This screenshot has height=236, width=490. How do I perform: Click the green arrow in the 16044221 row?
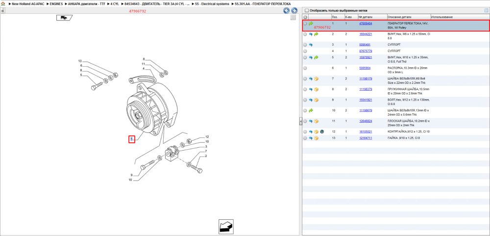pyautogui.click(x=316, y=34)
